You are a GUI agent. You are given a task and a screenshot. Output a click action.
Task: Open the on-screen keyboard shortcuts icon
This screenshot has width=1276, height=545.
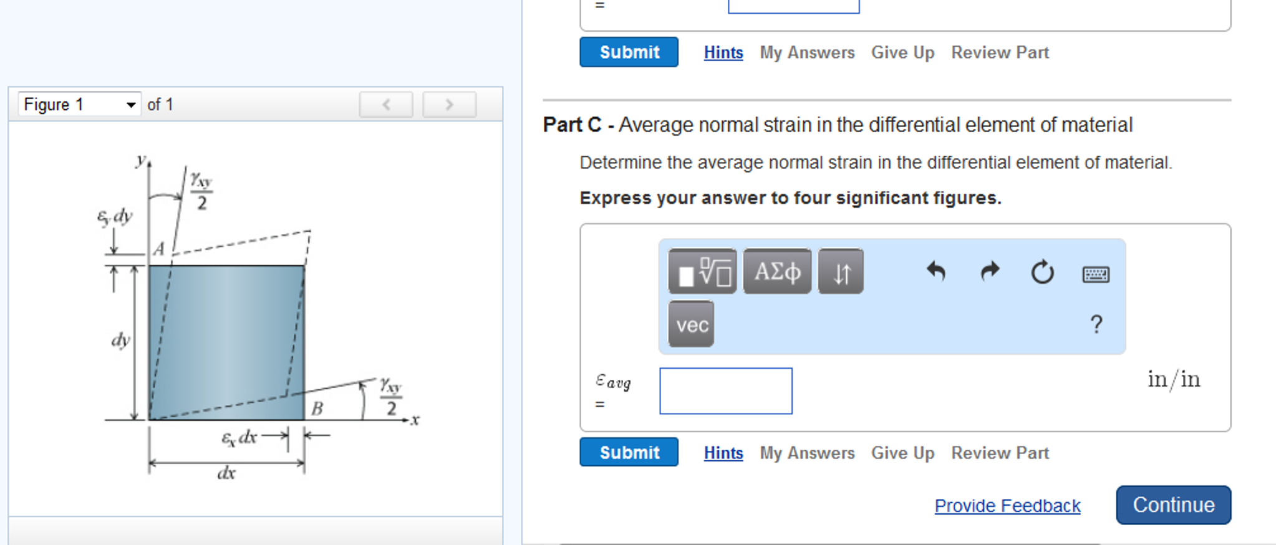1096,273
